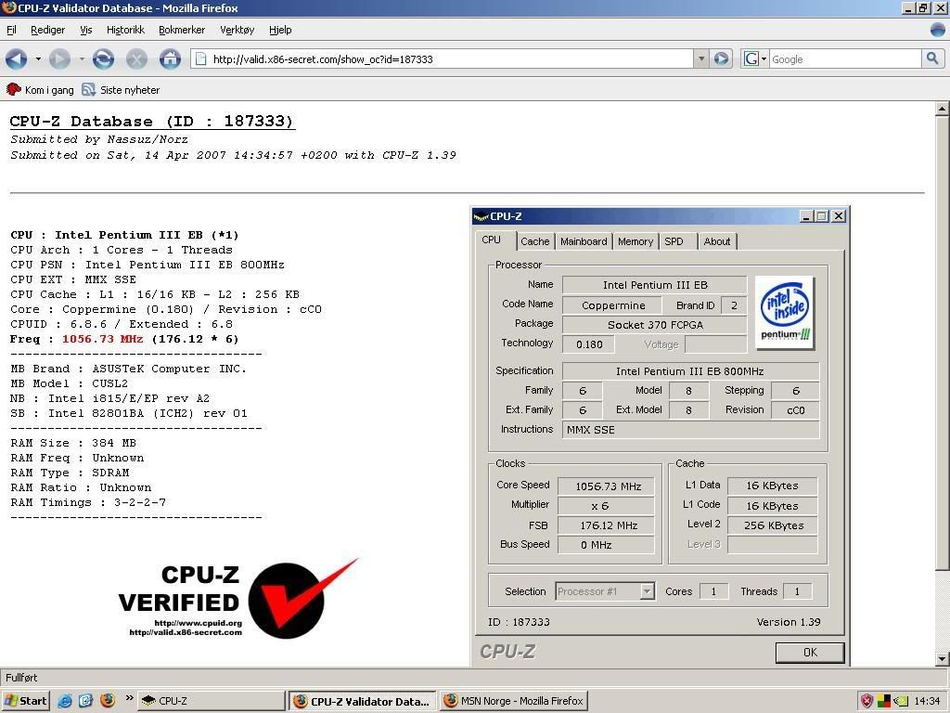The height and width of the screenshot is (713, 950).
Task: Click the Code Name value Coppermine
Action: pyautogui.click(x=613, y=305)
